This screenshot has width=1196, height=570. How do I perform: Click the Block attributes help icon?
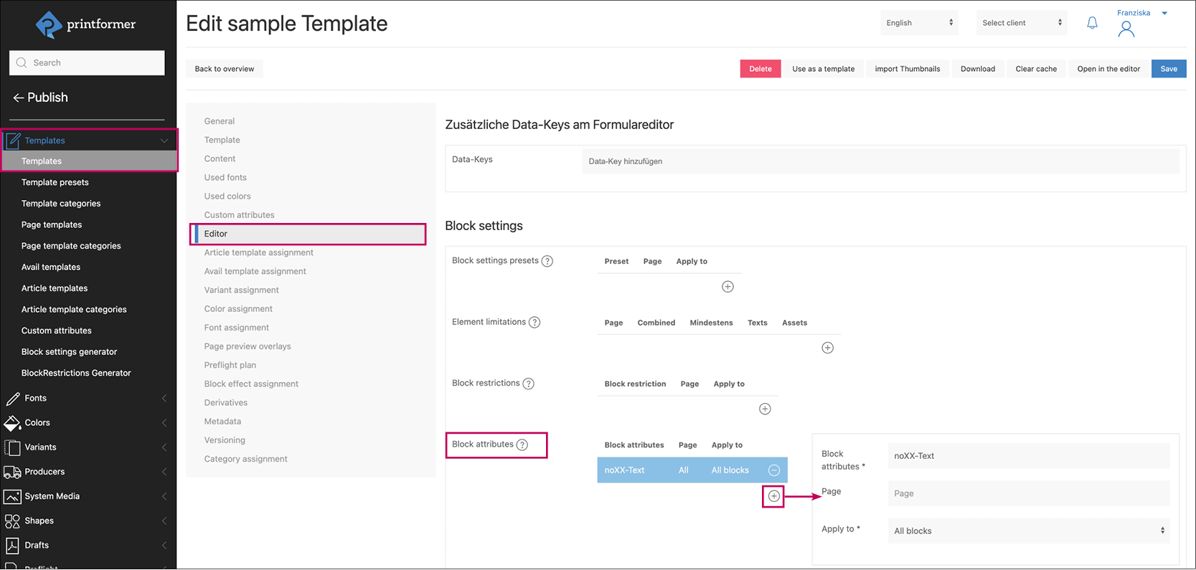522,445
